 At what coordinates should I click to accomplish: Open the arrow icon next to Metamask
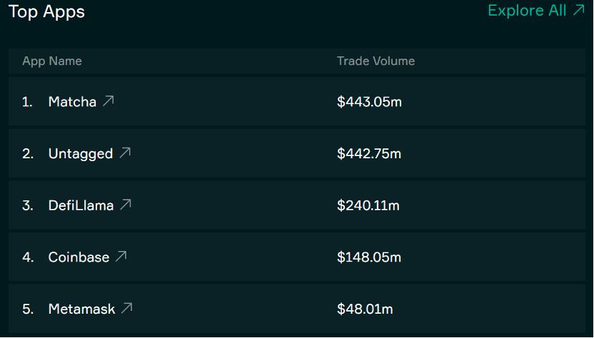(x=127, y=308)
